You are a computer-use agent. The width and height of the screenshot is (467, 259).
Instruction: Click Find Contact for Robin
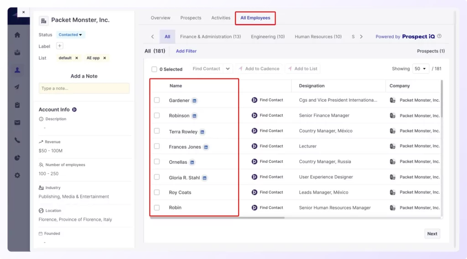pyautogui.click(x=267, y=207)
